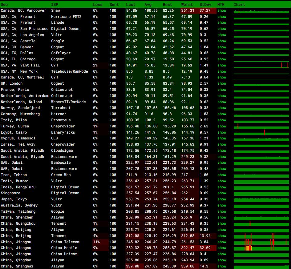Click latency chart for Vint Hill OVH row
Viewport: 291px width, 269px height.
click(x=261, y=65)
